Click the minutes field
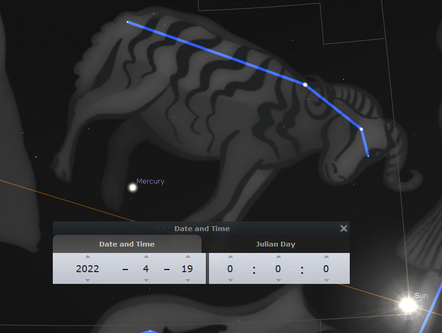Screen dimensions: 442x333 click(x=278, y=268)
